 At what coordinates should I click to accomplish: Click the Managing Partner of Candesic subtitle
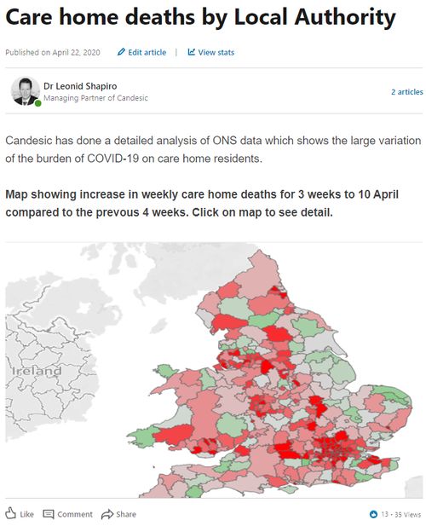pyautogui.click(x=95, y=98)
